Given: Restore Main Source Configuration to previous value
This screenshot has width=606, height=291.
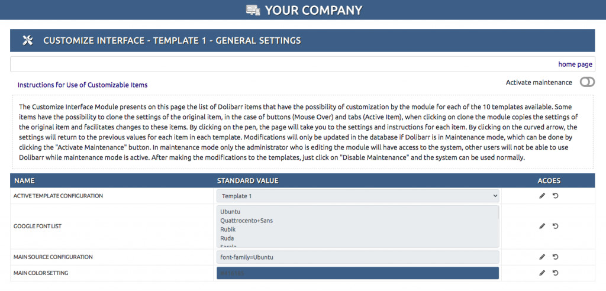Looking at the screenshot, I should (x=555, y=257).
